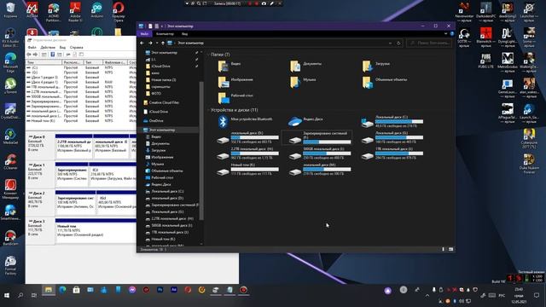Open the Файл tab in Explorer
546x307 pixels.
tap(144, 34)
